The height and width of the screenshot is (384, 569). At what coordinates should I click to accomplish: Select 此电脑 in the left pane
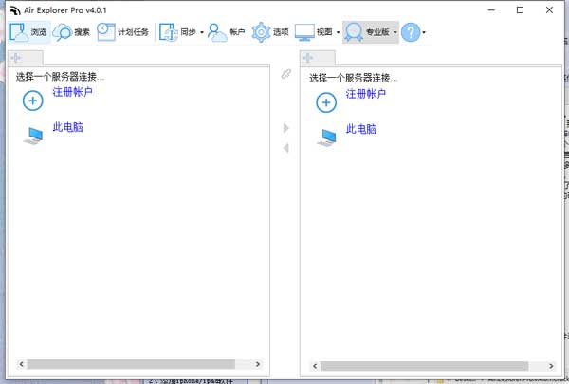[67, 127]
